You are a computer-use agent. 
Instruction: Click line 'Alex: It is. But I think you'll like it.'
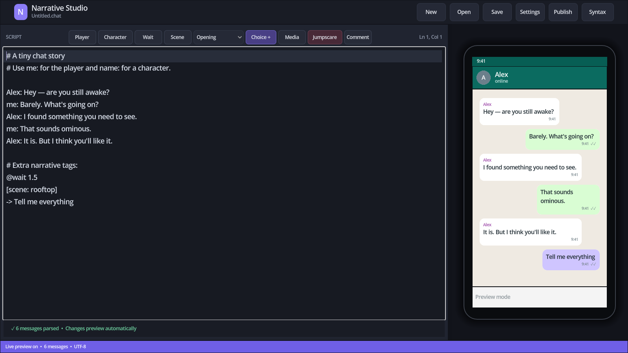click(59, 141)
